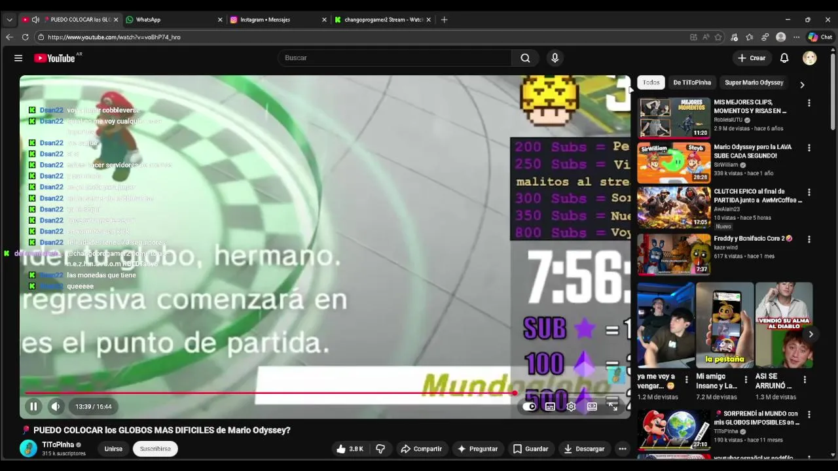Close the WhatsApp browser tab
Screen dimensions: 838x471
tap(220, 20)
